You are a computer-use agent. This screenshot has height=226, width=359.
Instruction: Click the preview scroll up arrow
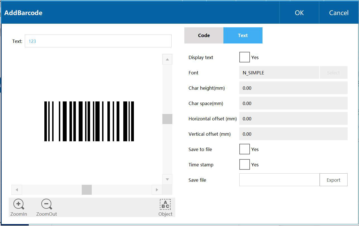point(167,59)
